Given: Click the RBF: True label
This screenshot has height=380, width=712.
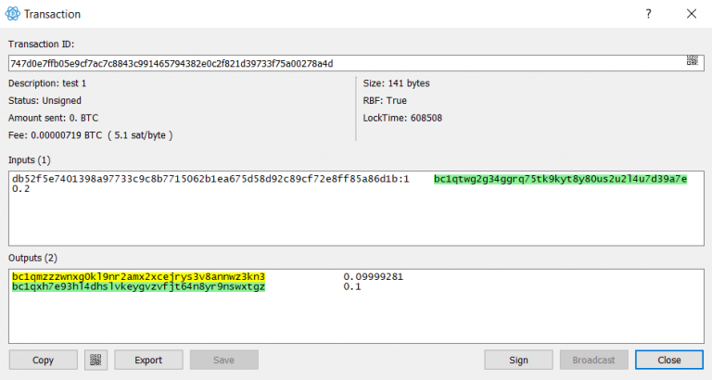Looking at the screenshot, I should (x=385, y=101).
